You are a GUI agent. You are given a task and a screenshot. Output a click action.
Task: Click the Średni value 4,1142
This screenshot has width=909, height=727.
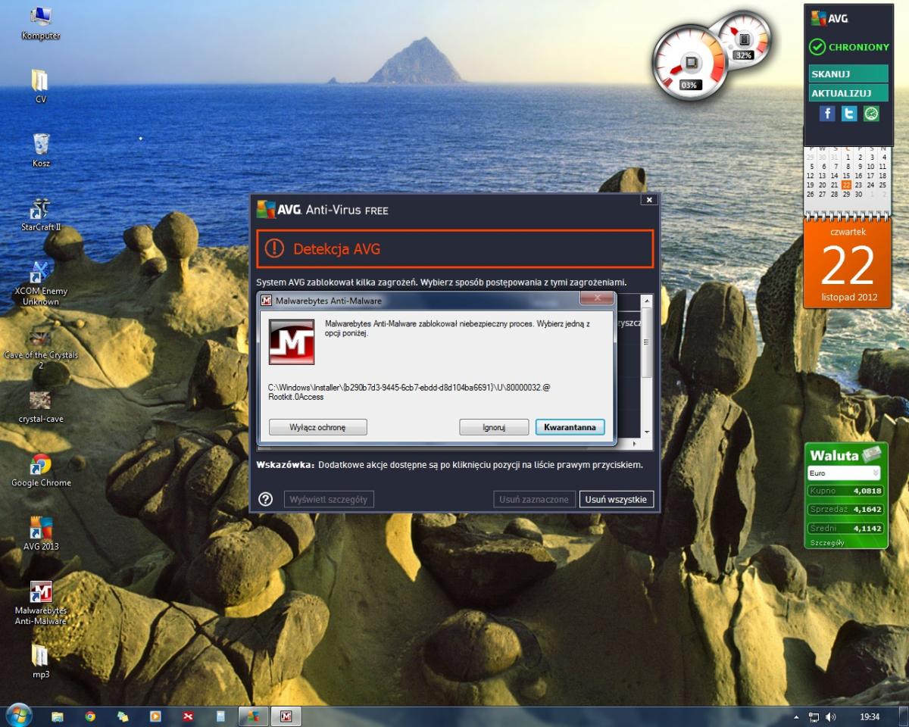point(867,529)
